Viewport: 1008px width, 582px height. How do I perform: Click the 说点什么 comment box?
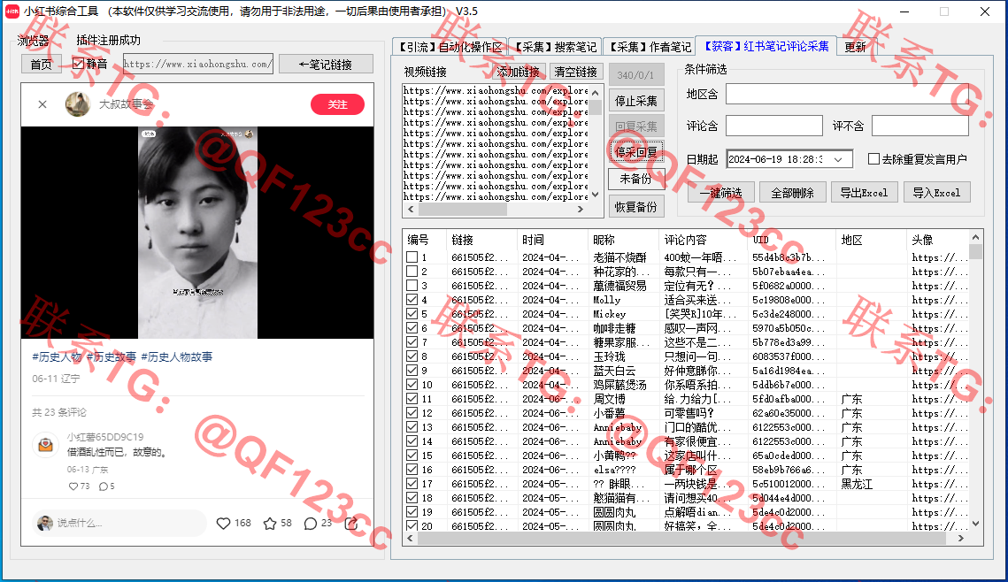pyautogui.click(x=119, y=523)
